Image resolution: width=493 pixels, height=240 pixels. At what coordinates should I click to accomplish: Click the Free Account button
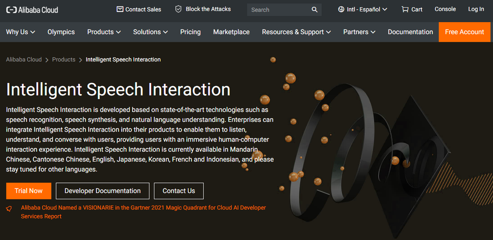pyautogui.click(x=464, y=32)
